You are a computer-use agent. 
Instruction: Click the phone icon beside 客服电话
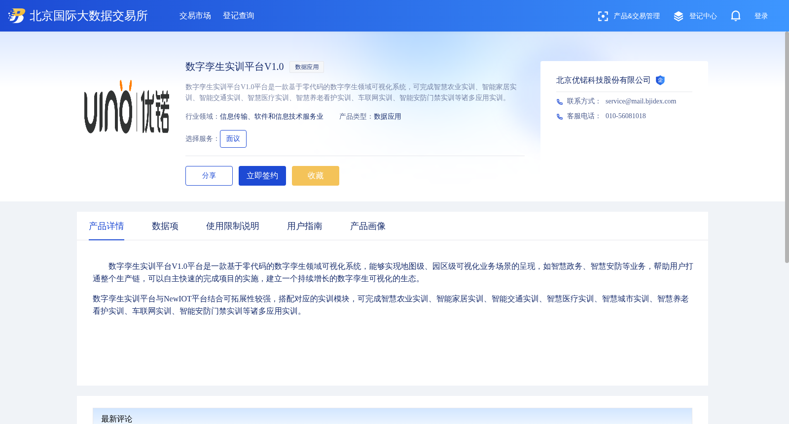point(559,117)
